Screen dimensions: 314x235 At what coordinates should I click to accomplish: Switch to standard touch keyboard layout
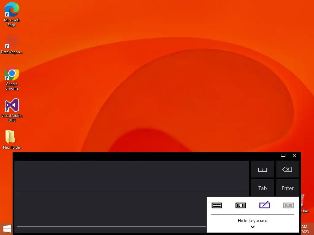point(217,205)
